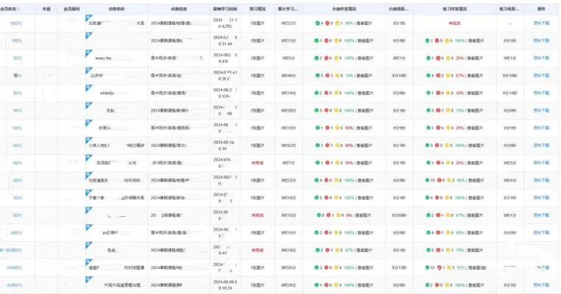The height and width of the screenshot is (294, 561).
Task: Click the blue flag icon on the as引导 row
Action: [x=89, y=228]
